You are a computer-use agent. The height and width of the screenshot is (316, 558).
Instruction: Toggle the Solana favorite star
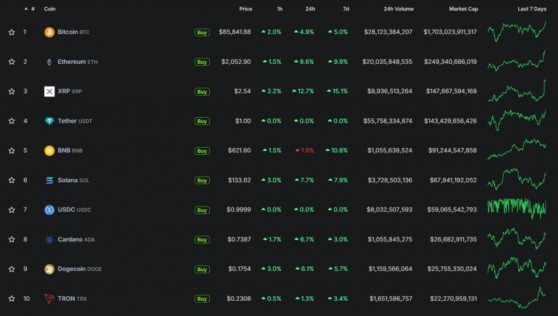pos(12,180)
